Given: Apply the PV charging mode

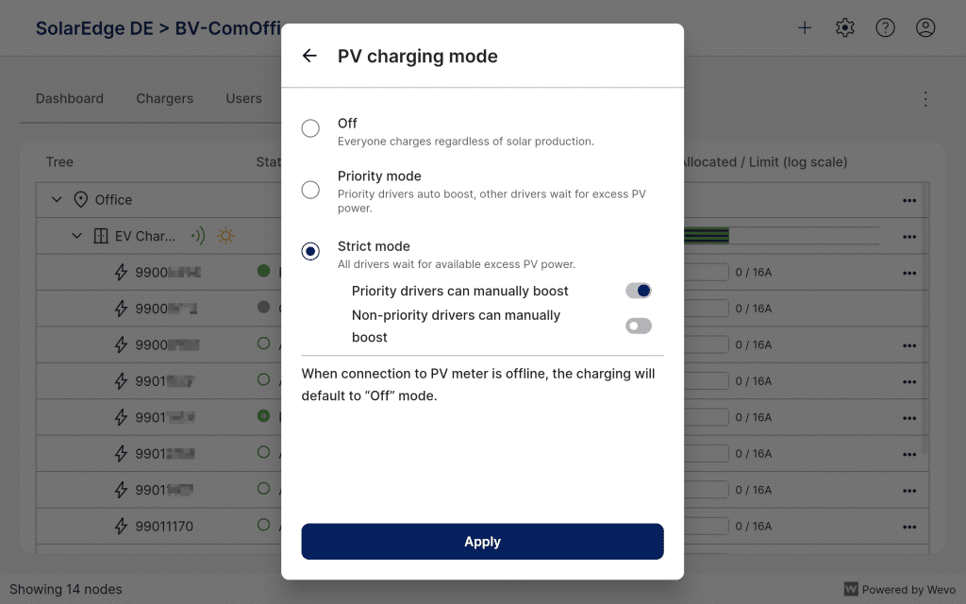Looking at the screenshot, I should tap(482, 541).
